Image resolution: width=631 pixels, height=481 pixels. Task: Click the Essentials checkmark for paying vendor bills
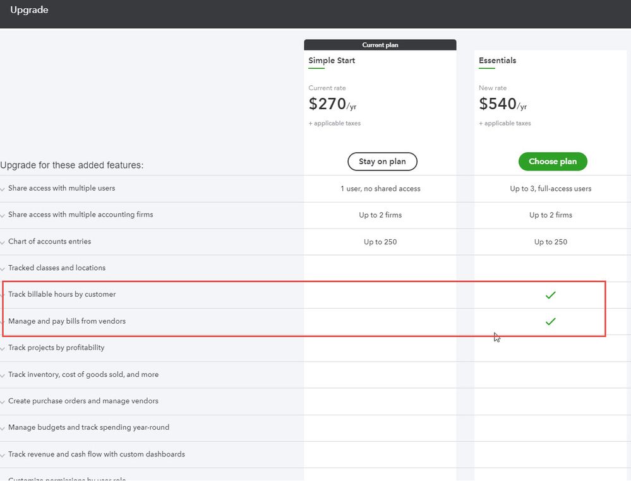click(550, 321)
